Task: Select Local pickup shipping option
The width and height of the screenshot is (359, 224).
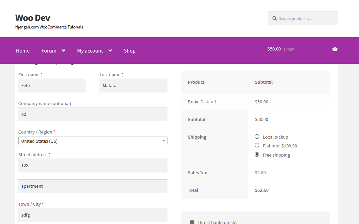Action: click(x=257, y=137)
